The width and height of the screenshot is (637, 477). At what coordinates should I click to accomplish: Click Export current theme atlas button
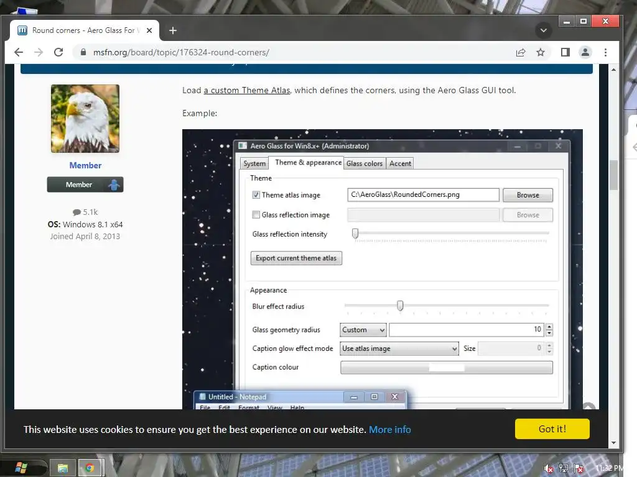click(x=296, y=258)
